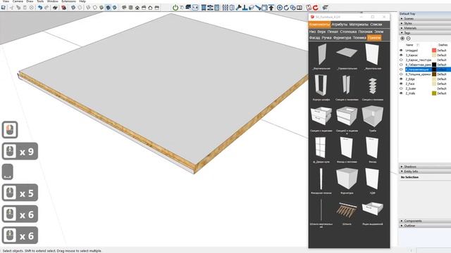
Task: Click the blue Undo arrow in toolbar
Action: coord(40,8)
